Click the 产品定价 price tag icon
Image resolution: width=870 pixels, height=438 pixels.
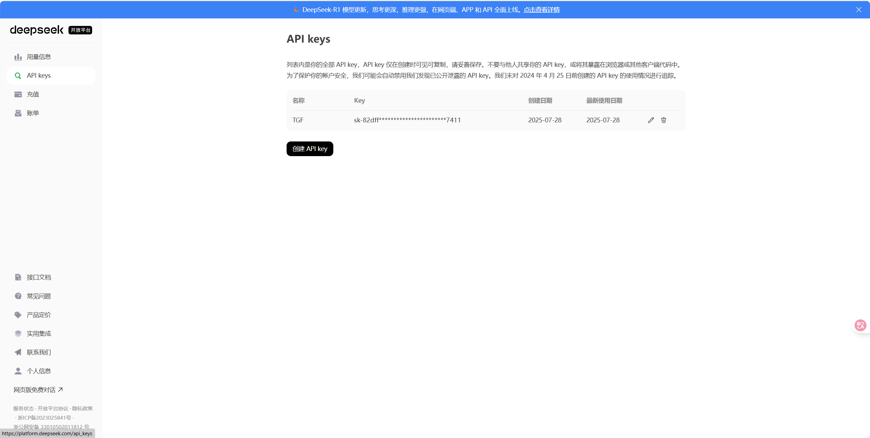tap(18, 315)
